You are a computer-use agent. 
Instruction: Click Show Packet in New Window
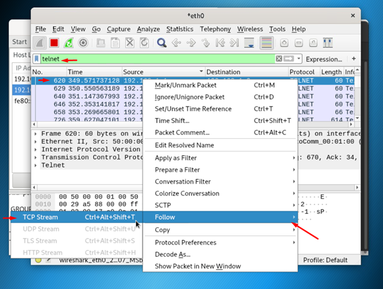coord(220,266)
